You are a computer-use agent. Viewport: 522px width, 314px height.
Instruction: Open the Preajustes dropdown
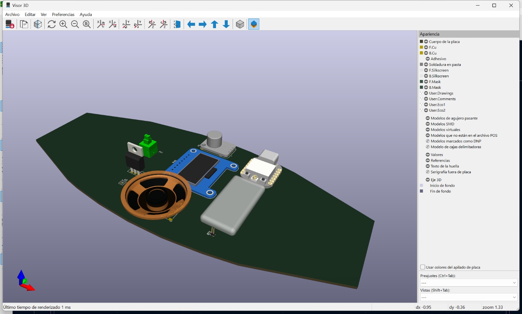tap(468, 283)
